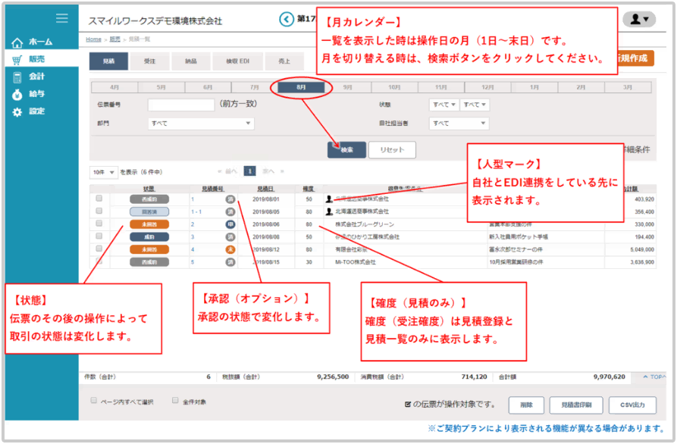Open the 自社担当者 dropdown
The width and height of the screenshot is (677, 444).
coord(459,124)
